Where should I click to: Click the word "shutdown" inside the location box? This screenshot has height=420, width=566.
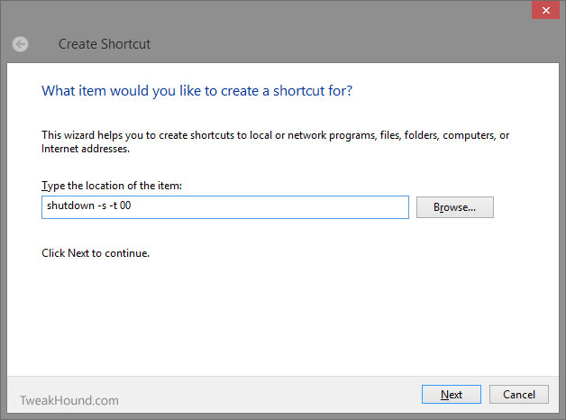tap(70, 205)
